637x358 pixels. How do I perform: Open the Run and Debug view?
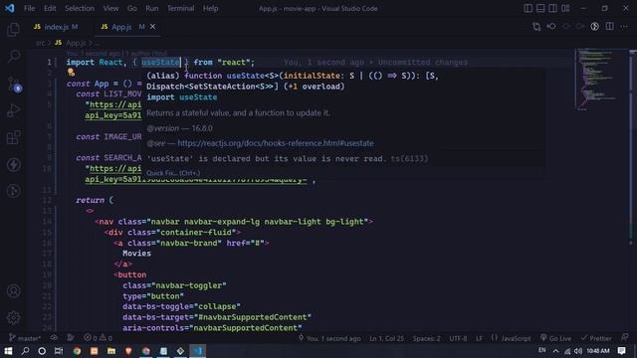13,110
